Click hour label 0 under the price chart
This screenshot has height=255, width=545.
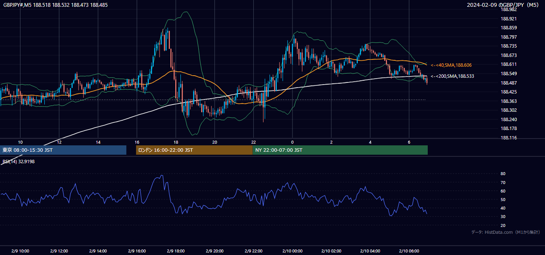click(293, 142)
